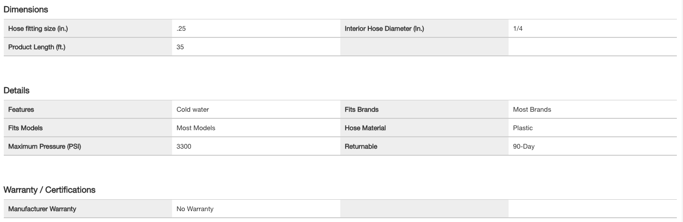Click the 1/4 interior diameter value
Viewport: 683px width, 222px height.
(518, 29)
